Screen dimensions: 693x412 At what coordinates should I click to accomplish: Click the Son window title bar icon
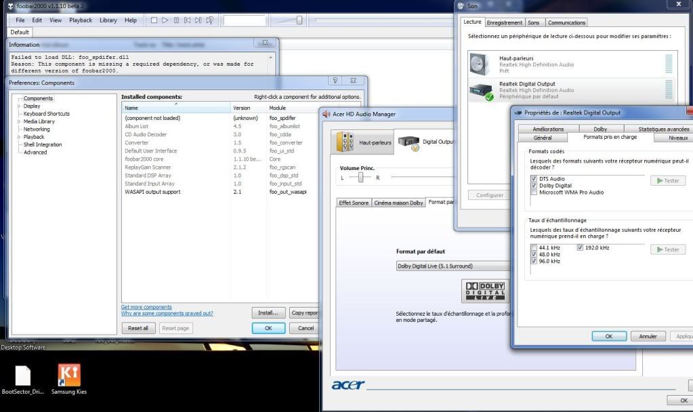461,5
